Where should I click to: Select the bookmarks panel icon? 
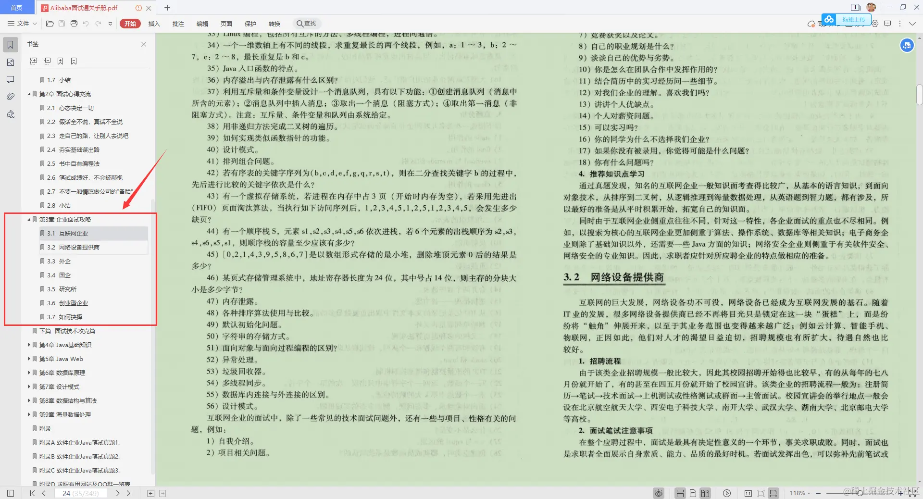pyautogui.click(x=10, y=45)
